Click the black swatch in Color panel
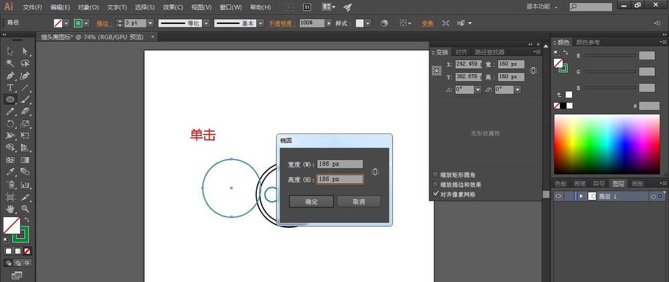The image size is (669, 282). (x=563, y=106)
